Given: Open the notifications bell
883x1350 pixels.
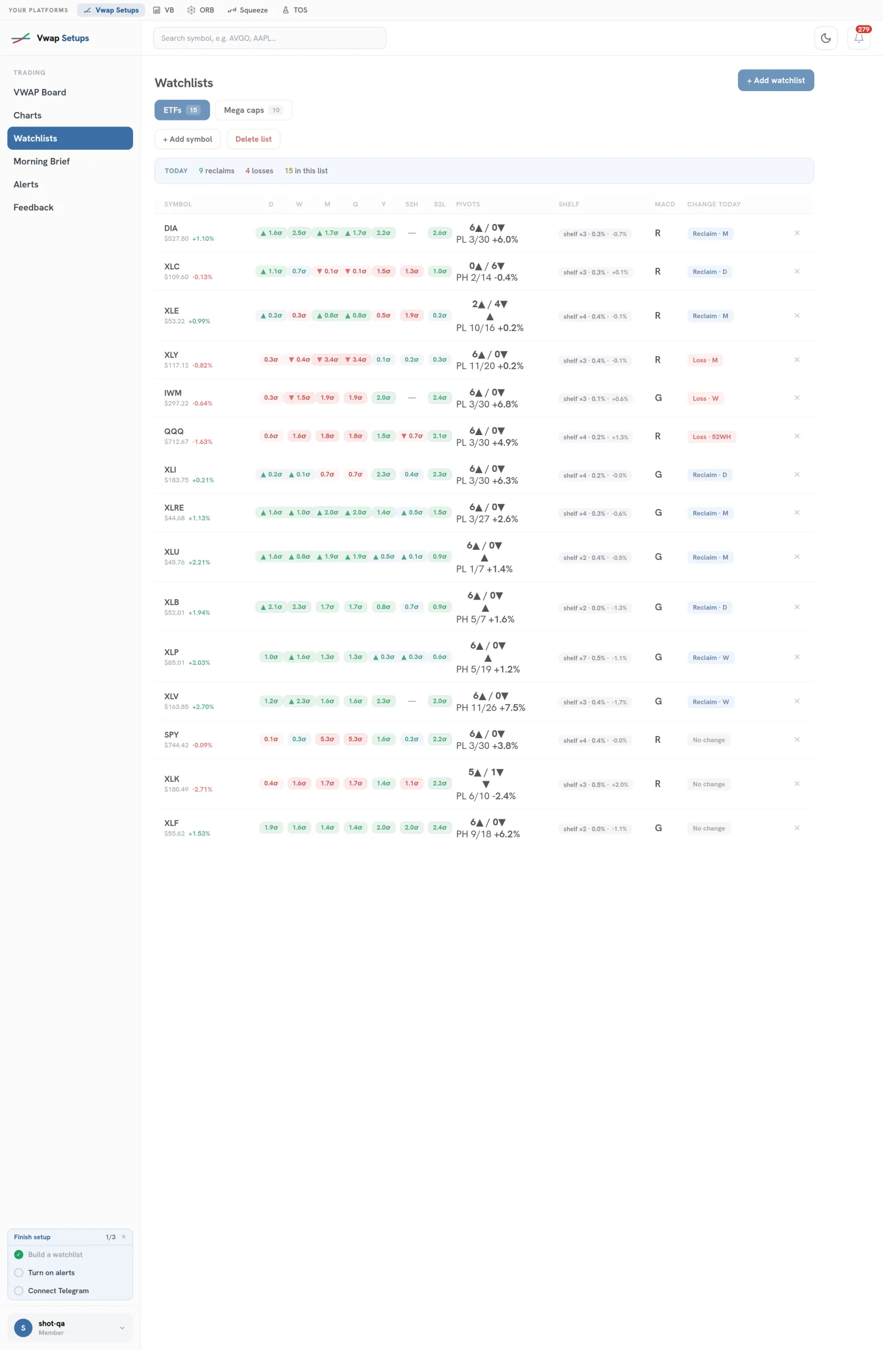Looking at the screenshot, I should point(859,38).
